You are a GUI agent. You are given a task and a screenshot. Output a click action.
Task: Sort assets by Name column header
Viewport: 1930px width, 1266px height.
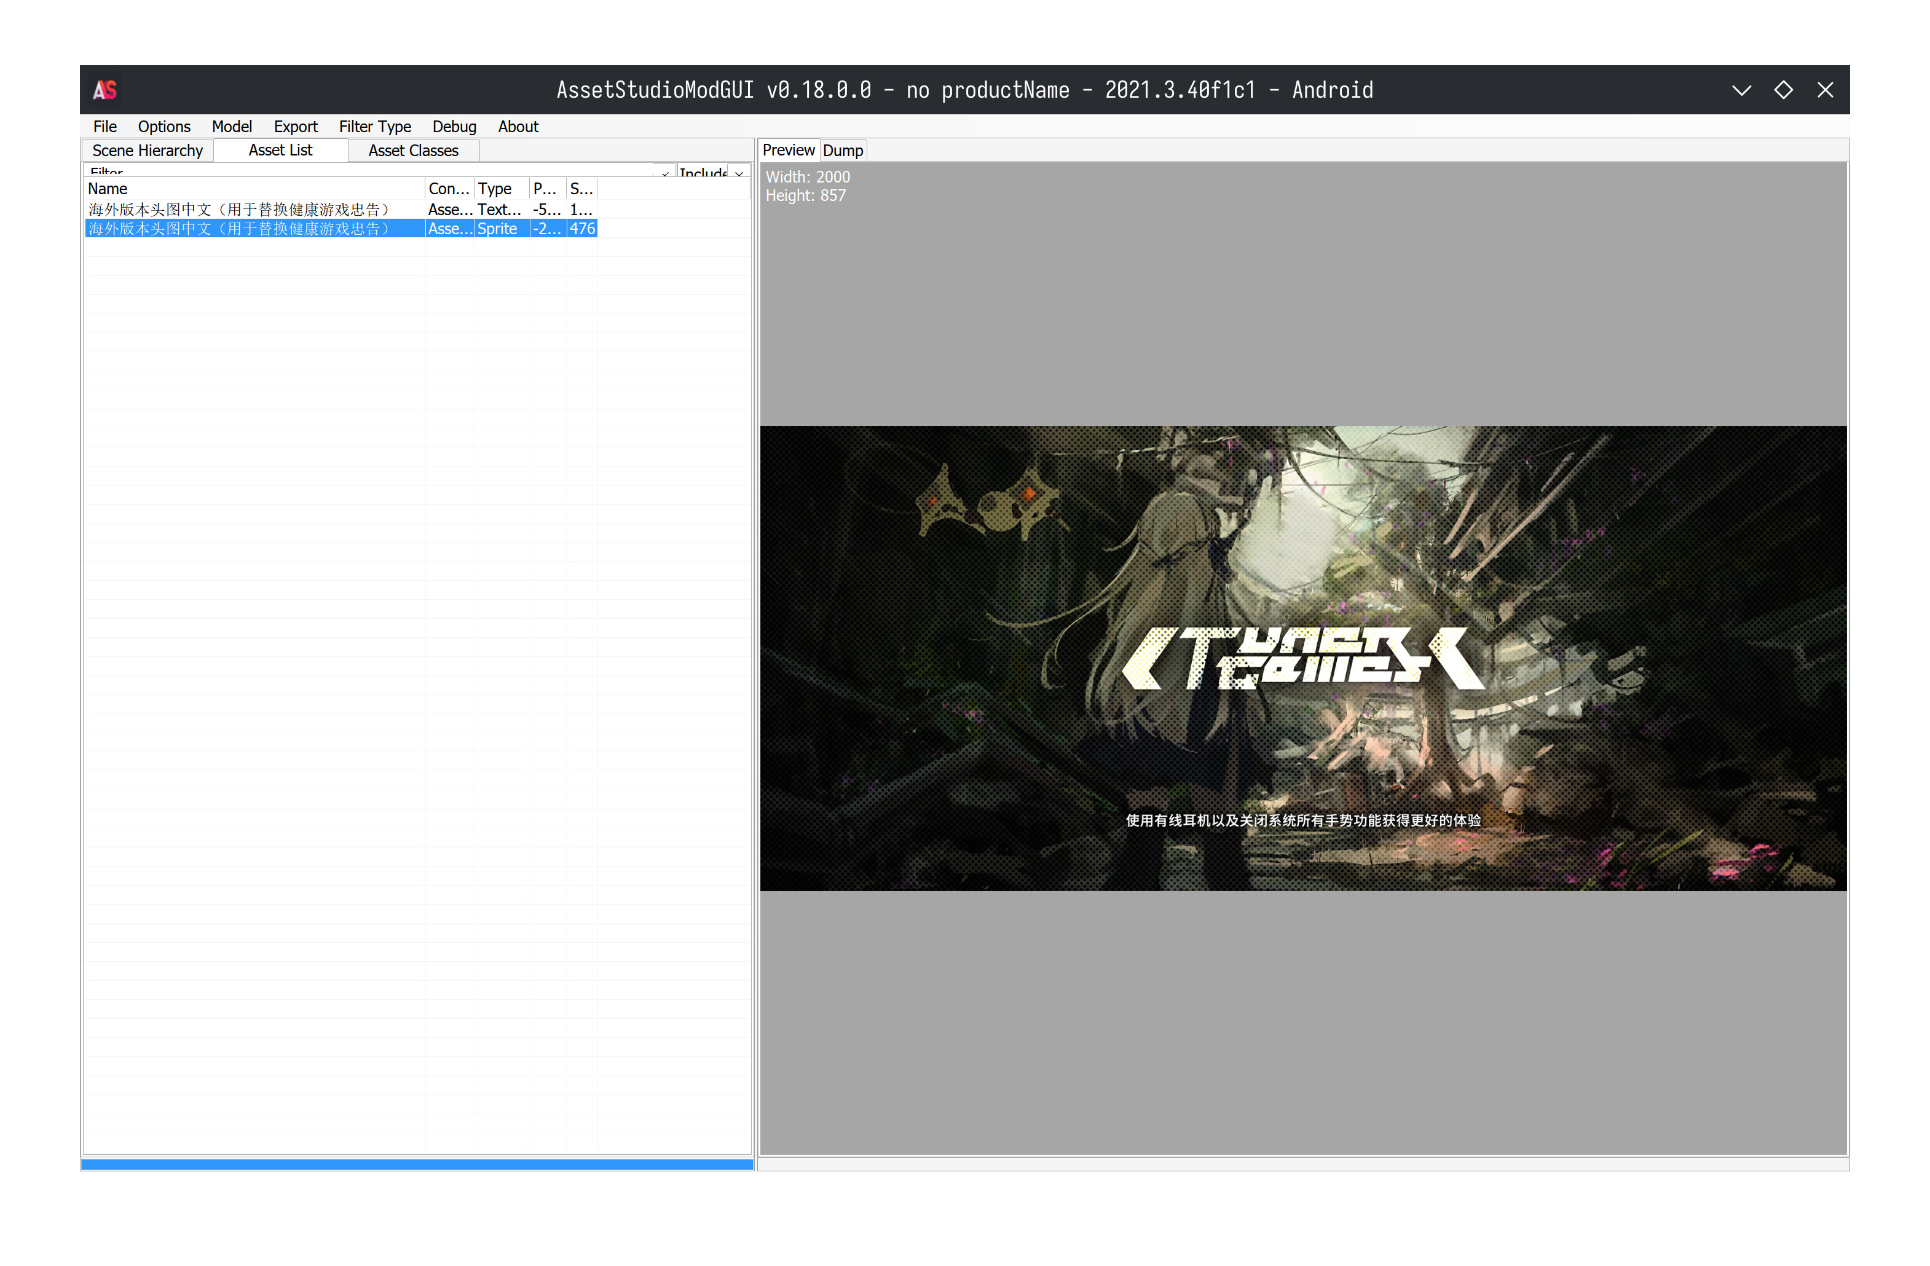click(256, 189)
